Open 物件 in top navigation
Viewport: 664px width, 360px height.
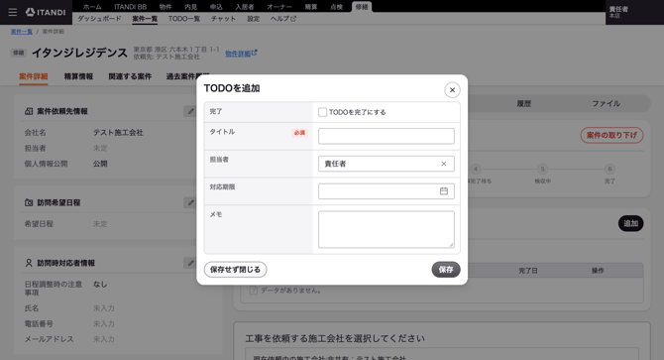(166, 7)
